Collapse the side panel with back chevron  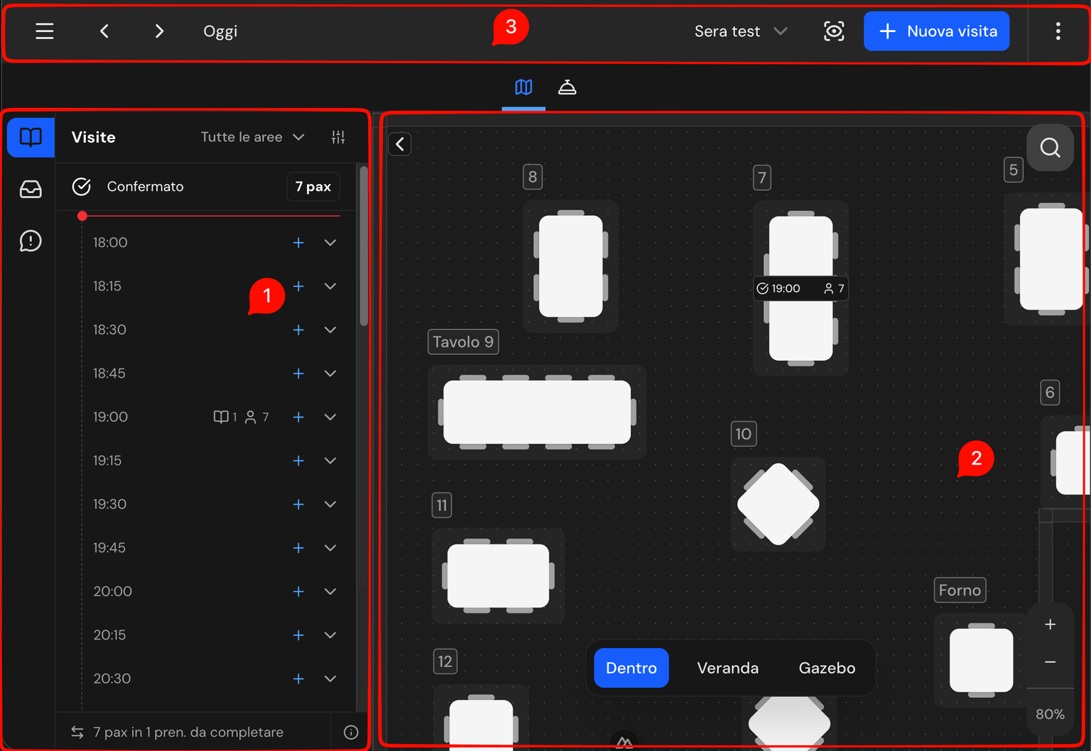pos(400,144)
